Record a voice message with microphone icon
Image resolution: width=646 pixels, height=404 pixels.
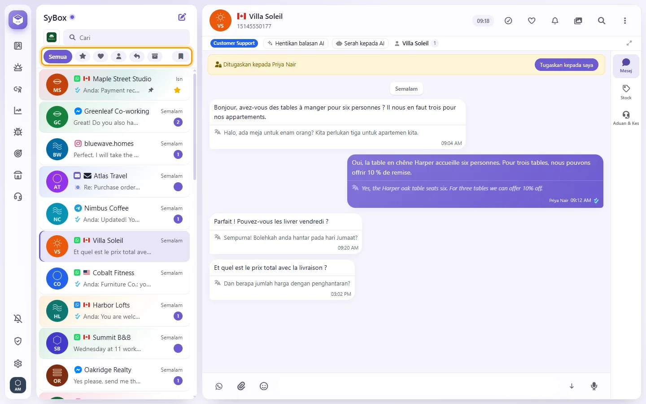coord(594,386)
